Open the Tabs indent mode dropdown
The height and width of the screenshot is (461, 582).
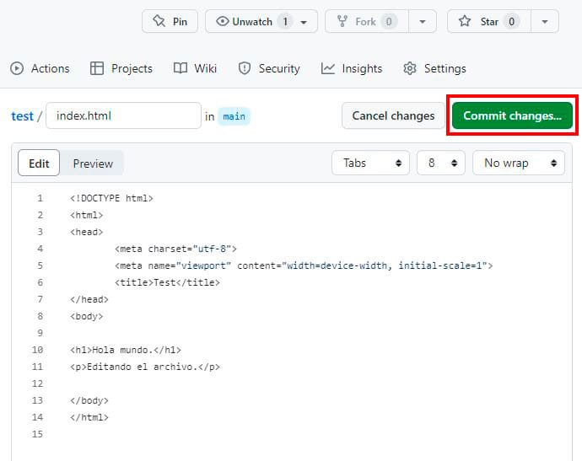click(370, 163)
